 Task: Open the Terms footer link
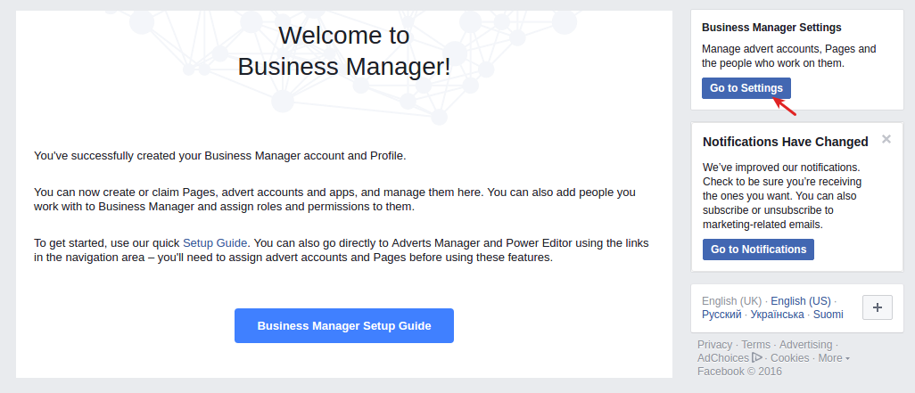point(755,345)
